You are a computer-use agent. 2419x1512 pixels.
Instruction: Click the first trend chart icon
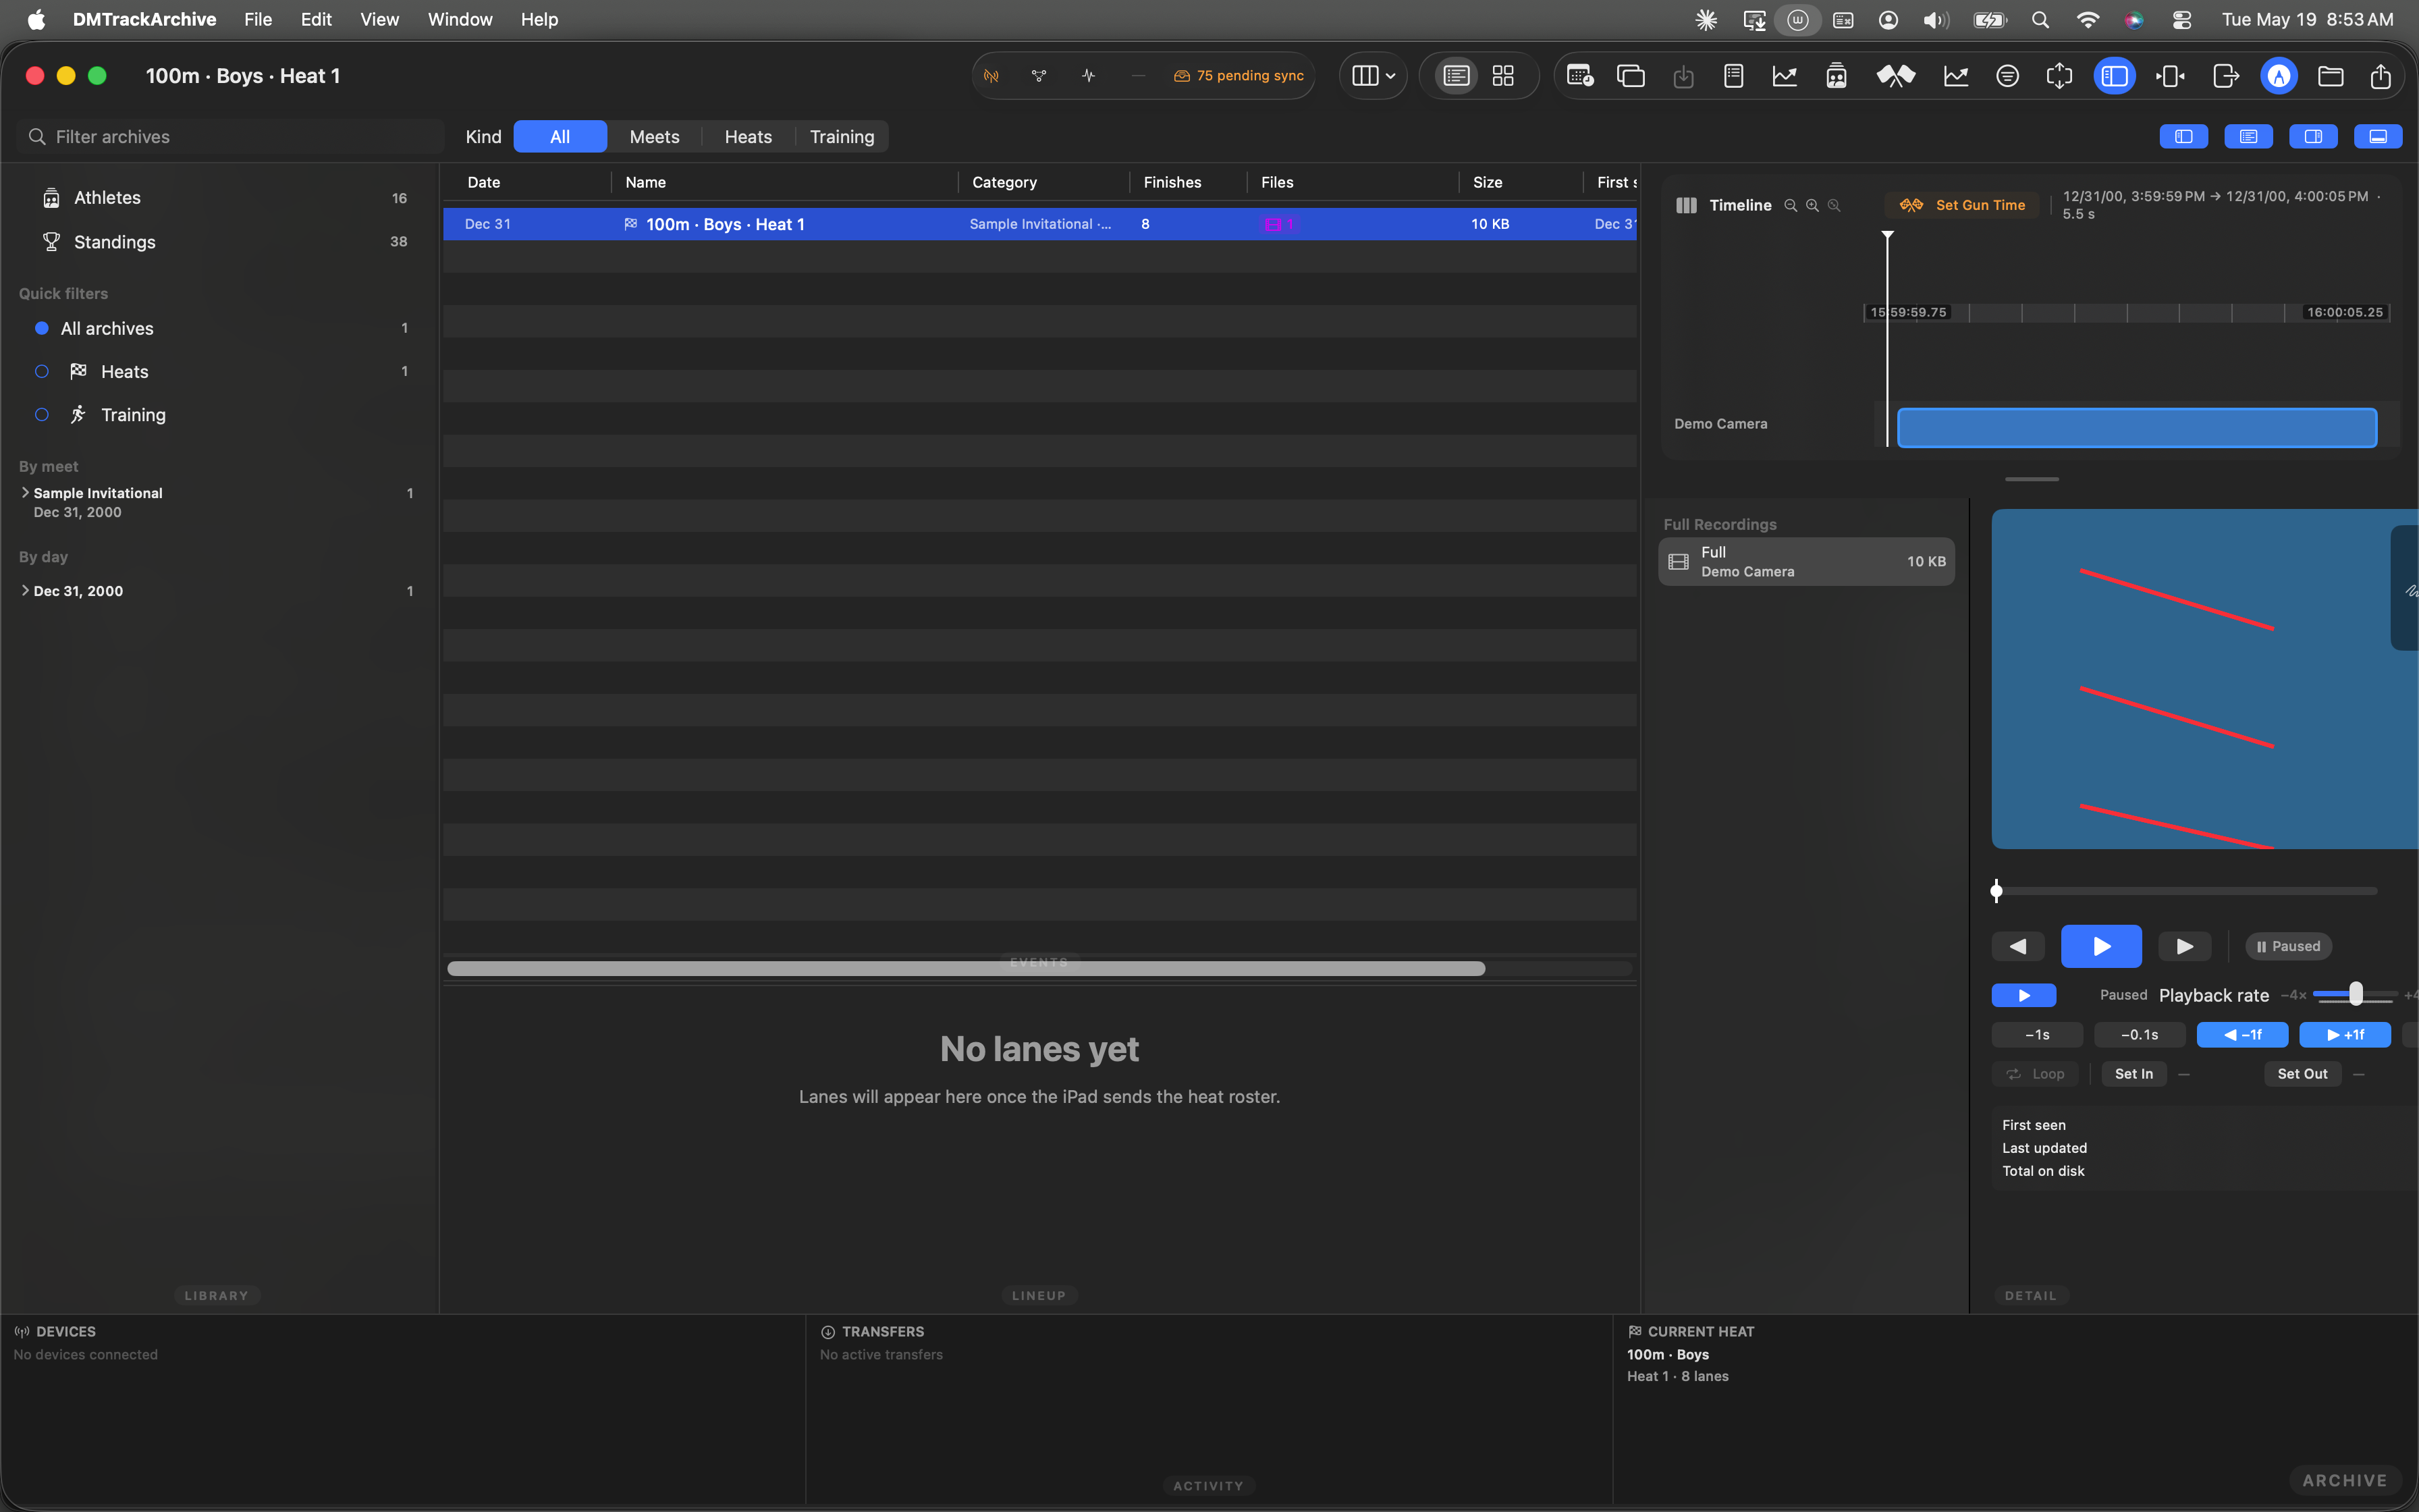[1785, 76]
